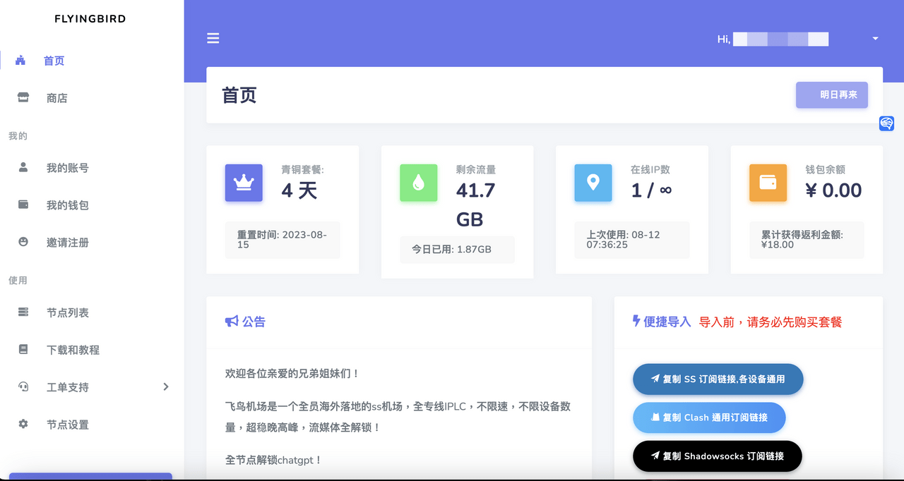The image size is (904, 481).
Task: Click the 首页 page title heading
Action: pos(239,95)
